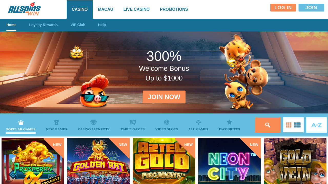Viewport: 328px width, 184px height.
Task: Go to Live Casino tab
Action: [x=137, y=9]
